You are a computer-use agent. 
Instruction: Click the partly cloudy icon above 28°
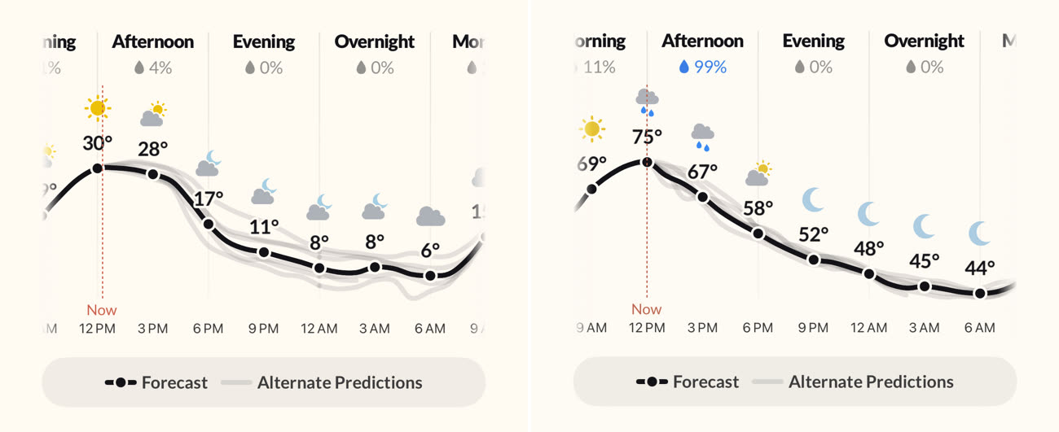152,115
